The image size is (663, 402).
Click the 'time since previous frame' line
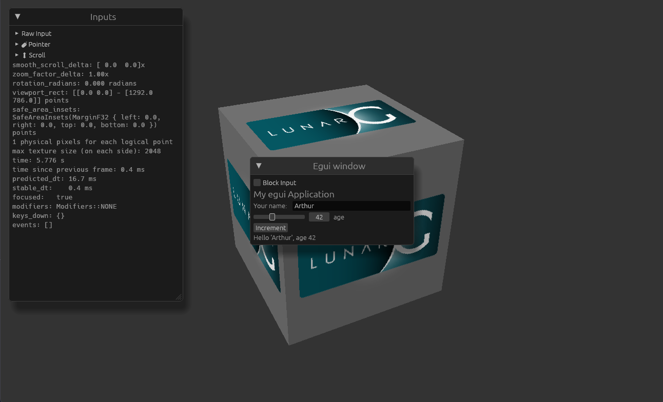(x=79, y=169)
